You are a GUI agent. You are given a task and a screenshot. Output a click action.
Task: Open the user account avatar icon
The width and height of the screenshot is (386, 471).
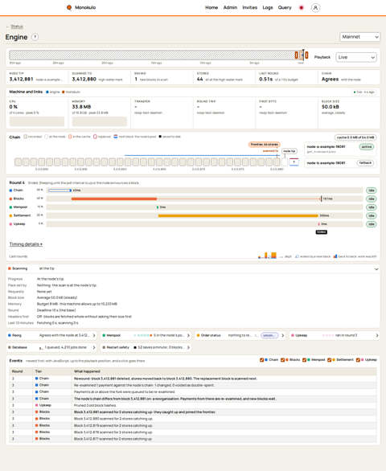[x=315, y=7]
